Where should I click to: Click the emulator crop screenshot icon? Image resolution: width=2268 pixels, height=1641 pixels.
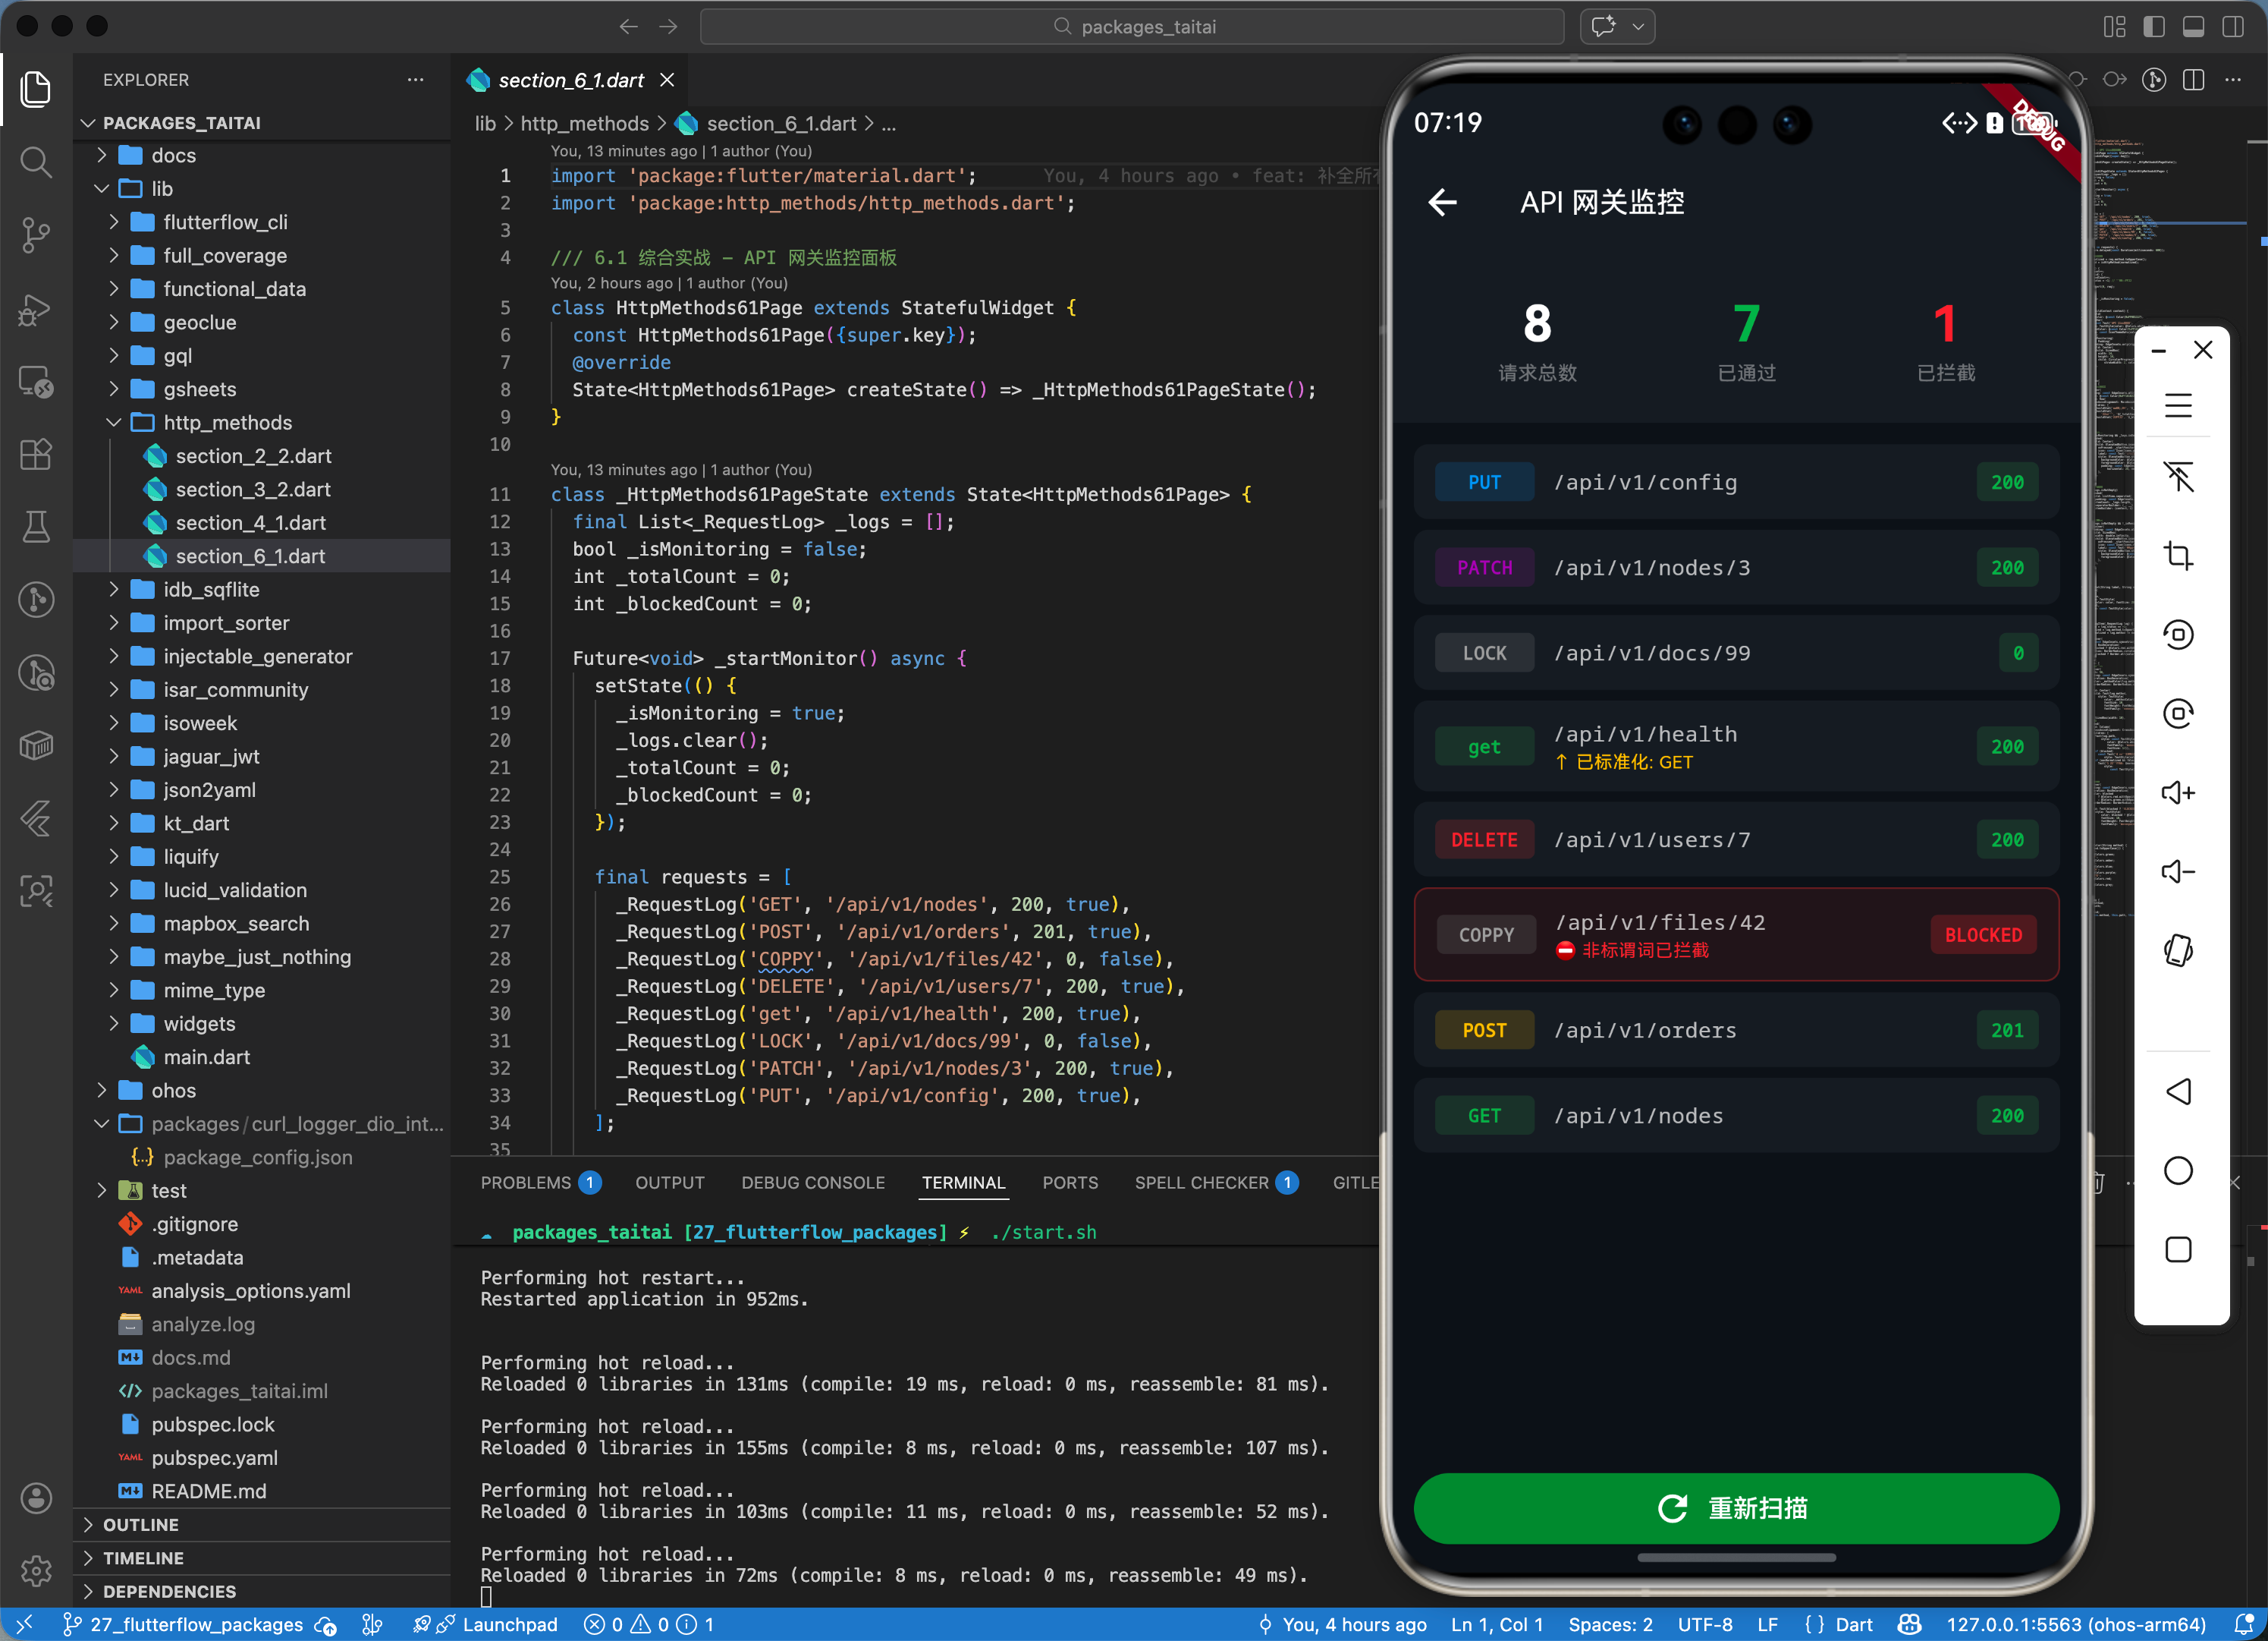click(x=2178, y=556)
